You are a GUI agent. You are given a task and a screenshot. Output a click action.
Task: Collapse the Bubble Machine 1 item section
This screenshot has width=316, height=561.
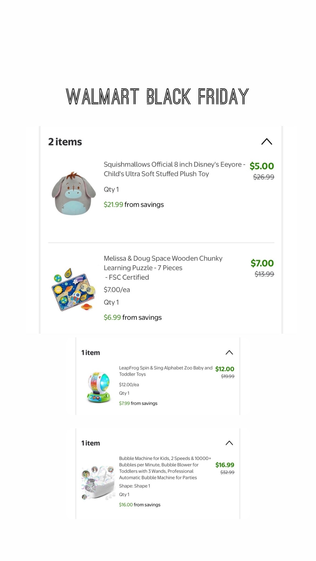click(x=230, y=443)
